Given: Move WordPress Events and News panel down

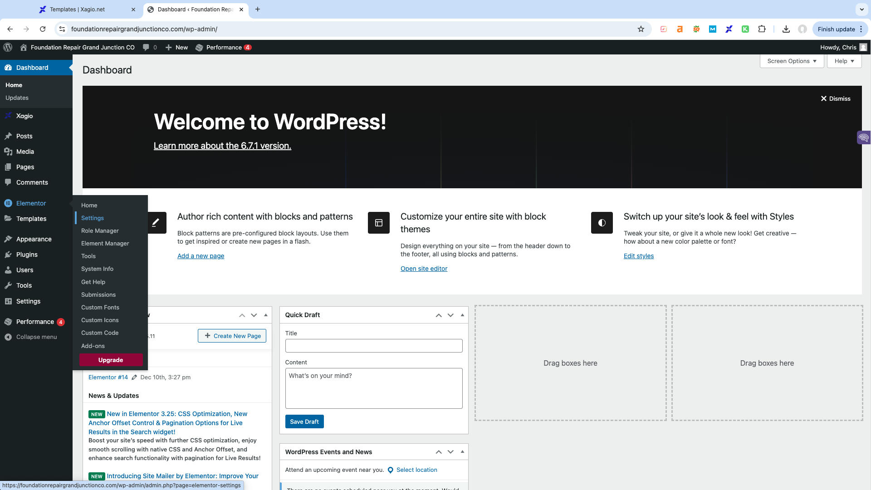Looking at the screenshot, I should 450,452.
